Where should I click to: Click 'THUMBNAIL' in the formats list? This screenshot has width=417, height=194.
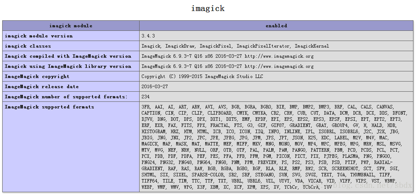pyautogui.click(x=362, y=175)
